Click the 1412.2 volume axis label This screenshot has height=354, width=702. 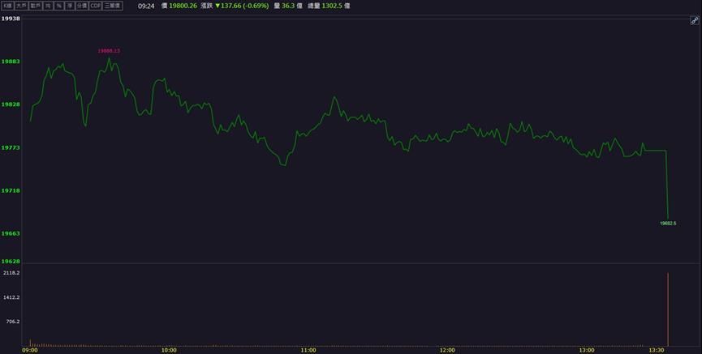point(11,297)
